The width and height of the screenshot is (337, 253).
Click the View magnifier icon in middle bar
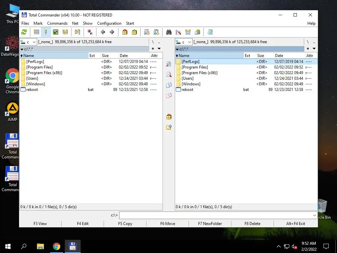[x=169, y=64]
